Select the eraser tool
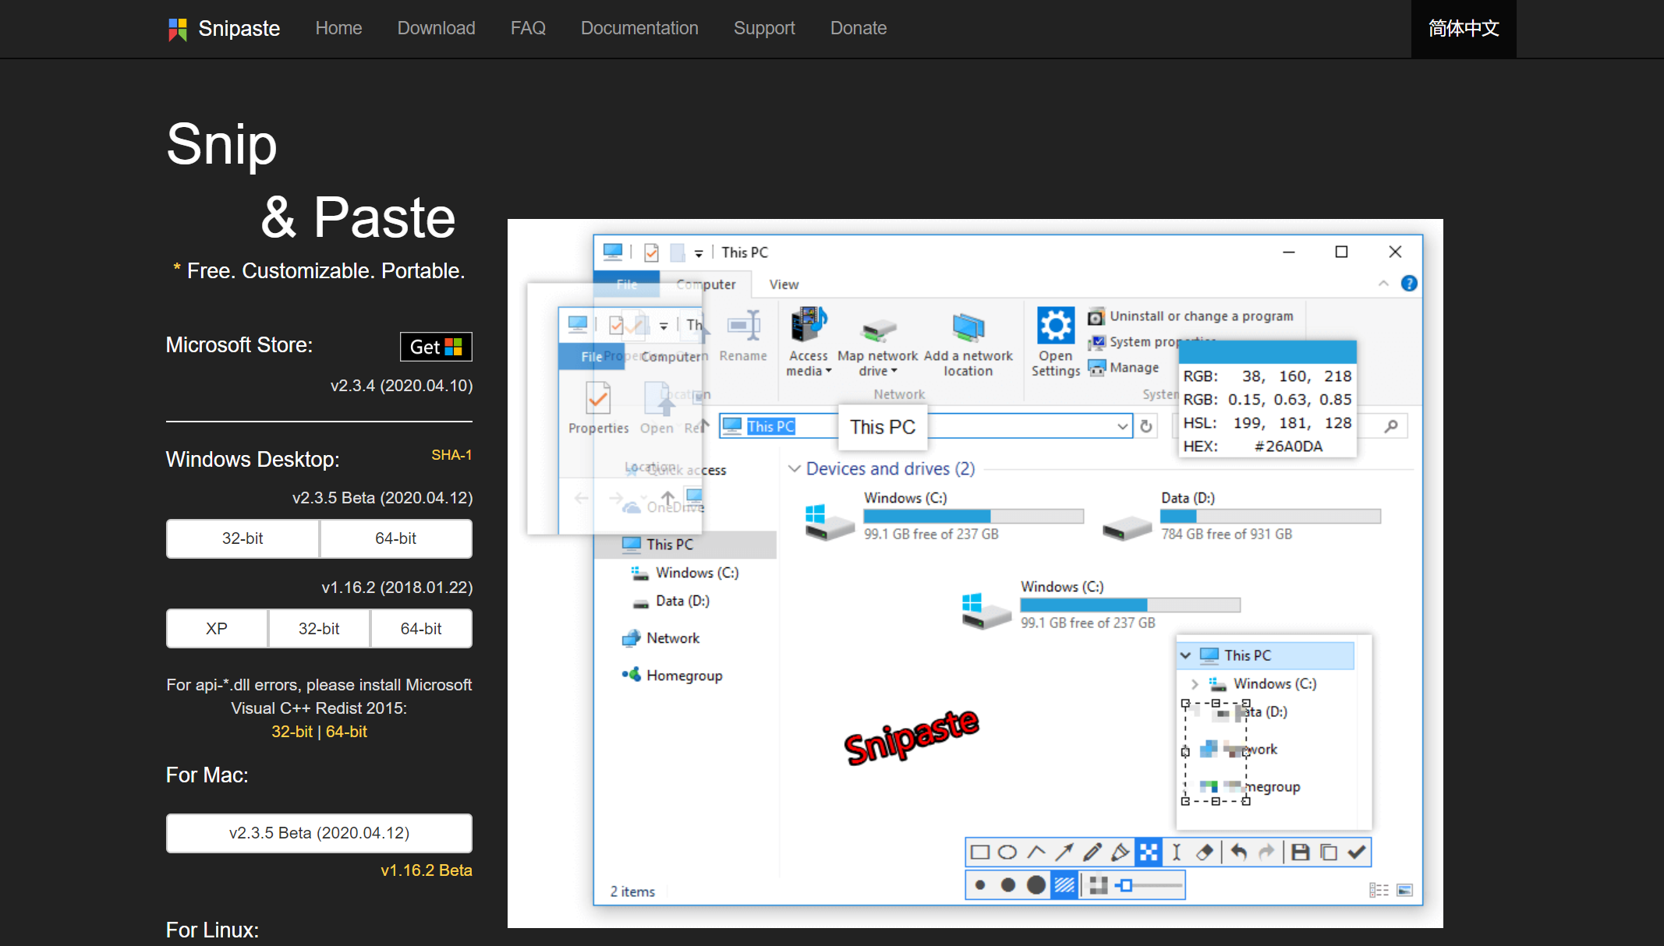 pyautogui.click(x=1205, y=852)
